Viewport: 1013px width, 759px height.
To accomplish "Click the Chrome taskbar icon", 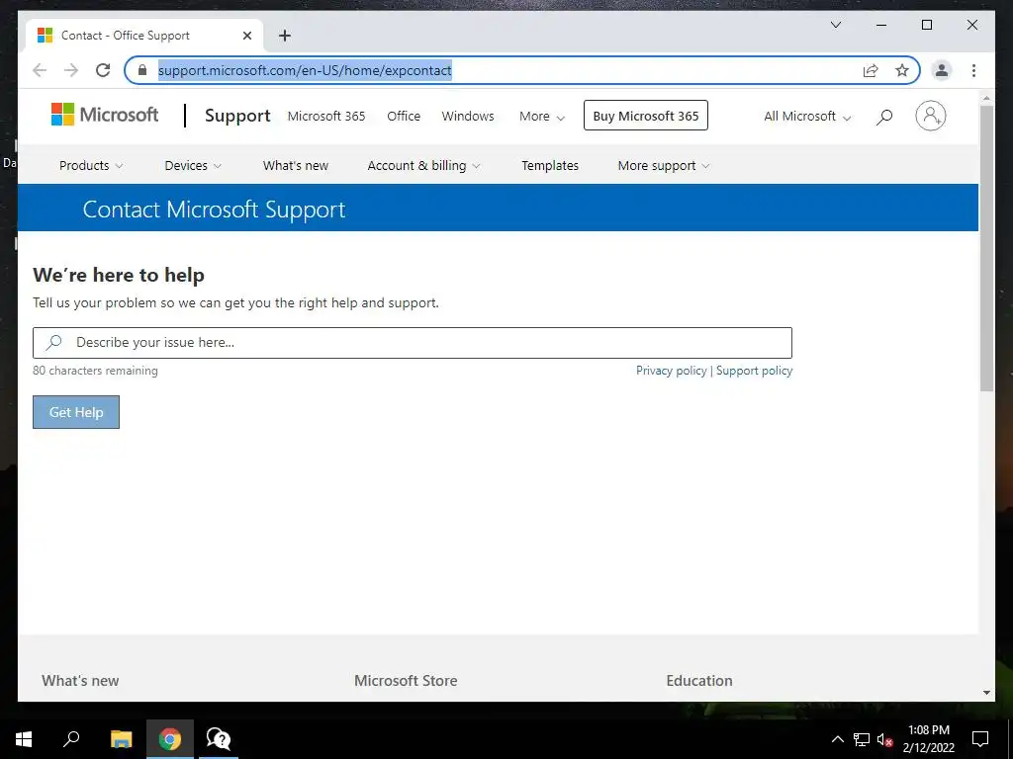I will [170, 739].
